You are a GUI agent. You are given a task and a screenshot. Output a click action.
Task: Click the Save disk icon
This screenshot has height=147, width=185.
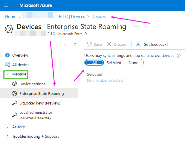click(x=89, y=44)
